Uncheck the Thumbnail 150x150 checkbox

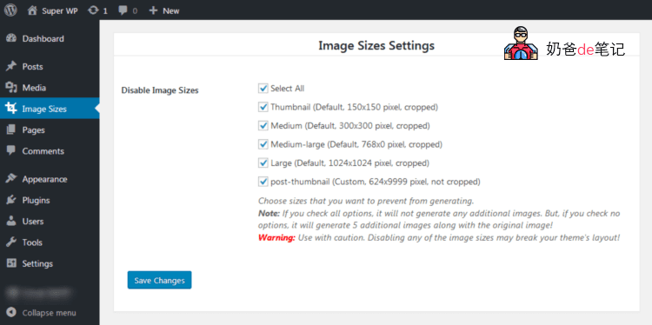pyautogui.click(x=263, y=107)
